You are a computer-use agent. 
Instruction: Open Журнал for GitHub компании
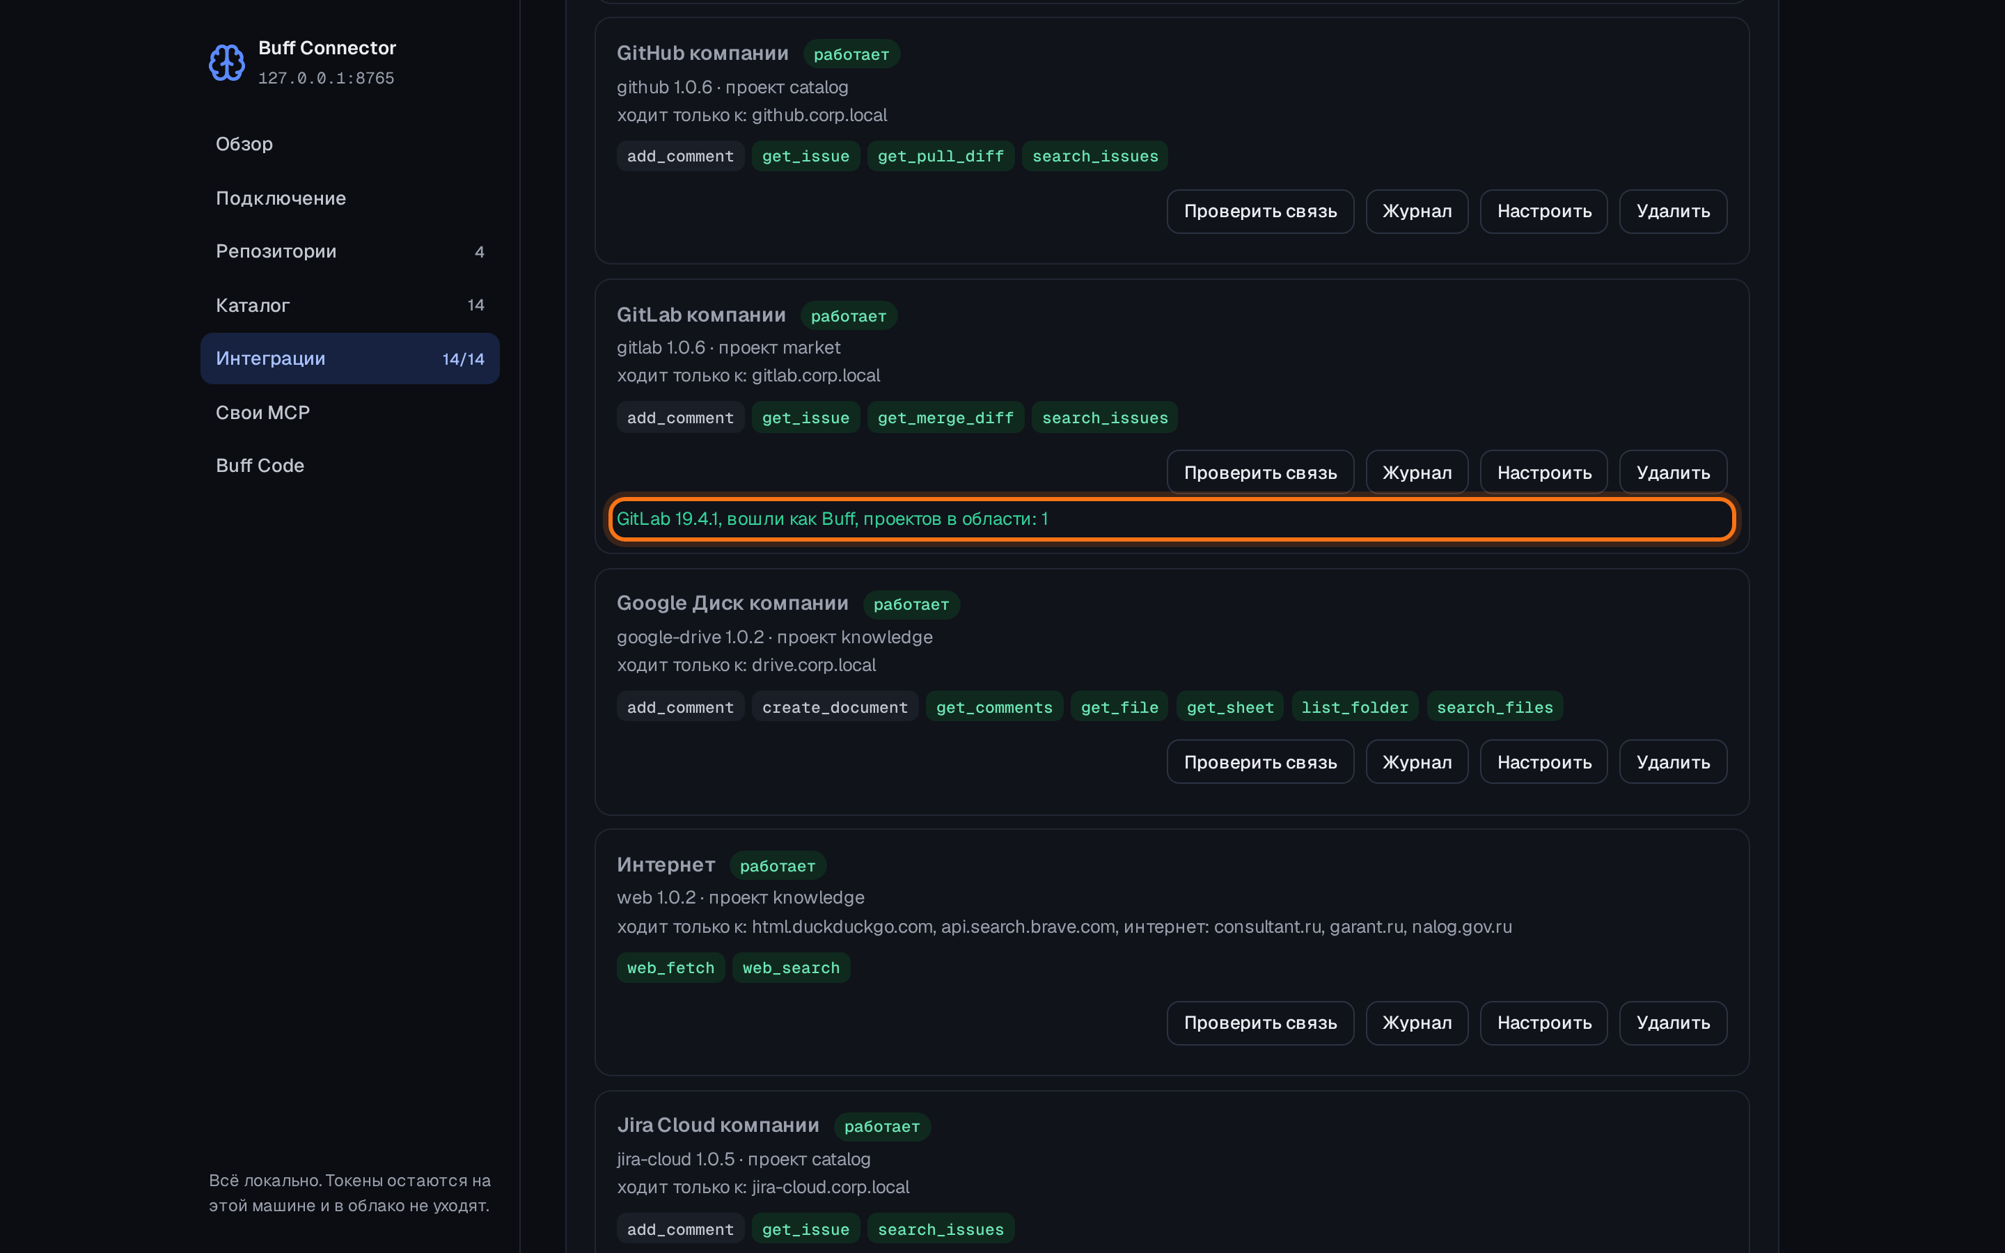point(1417,212)
